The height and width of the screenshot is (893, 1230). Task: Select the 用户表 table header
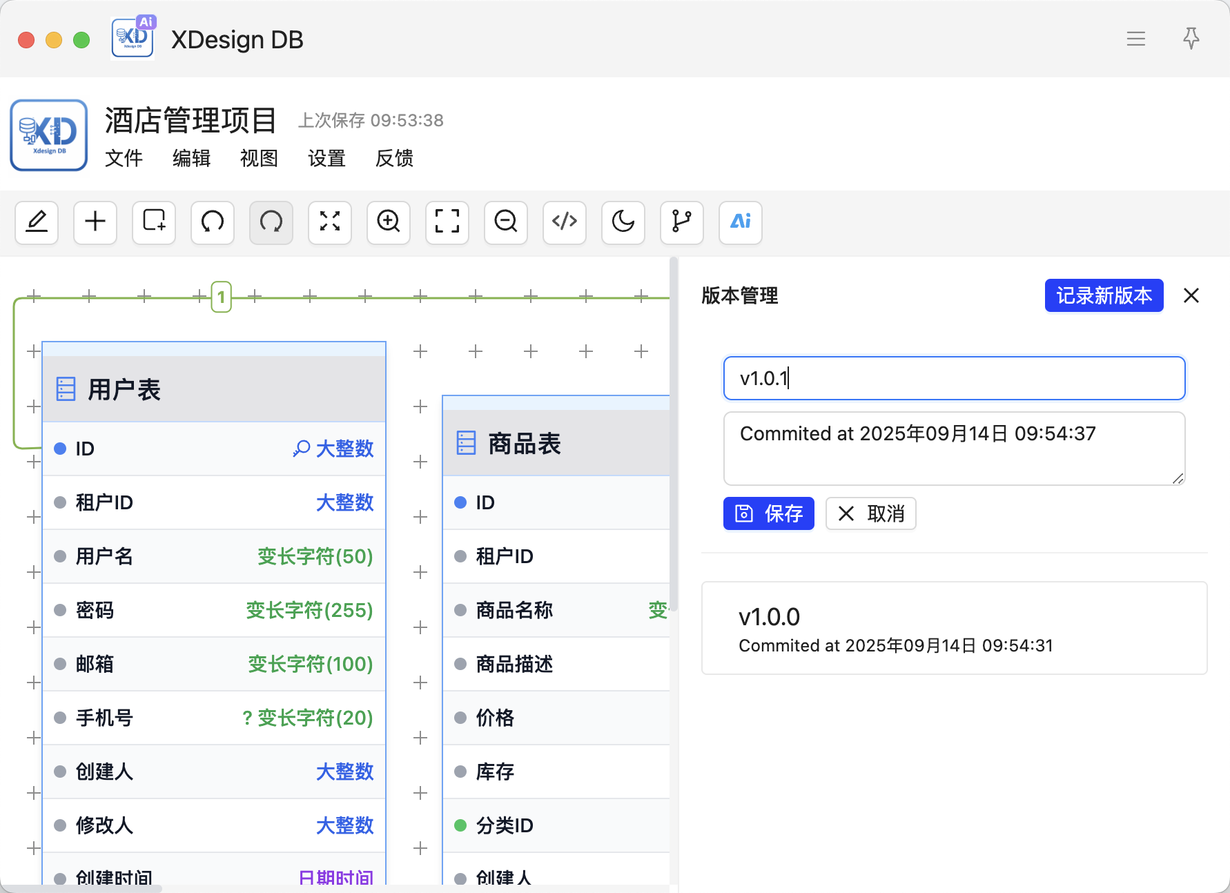click(214, 389)
